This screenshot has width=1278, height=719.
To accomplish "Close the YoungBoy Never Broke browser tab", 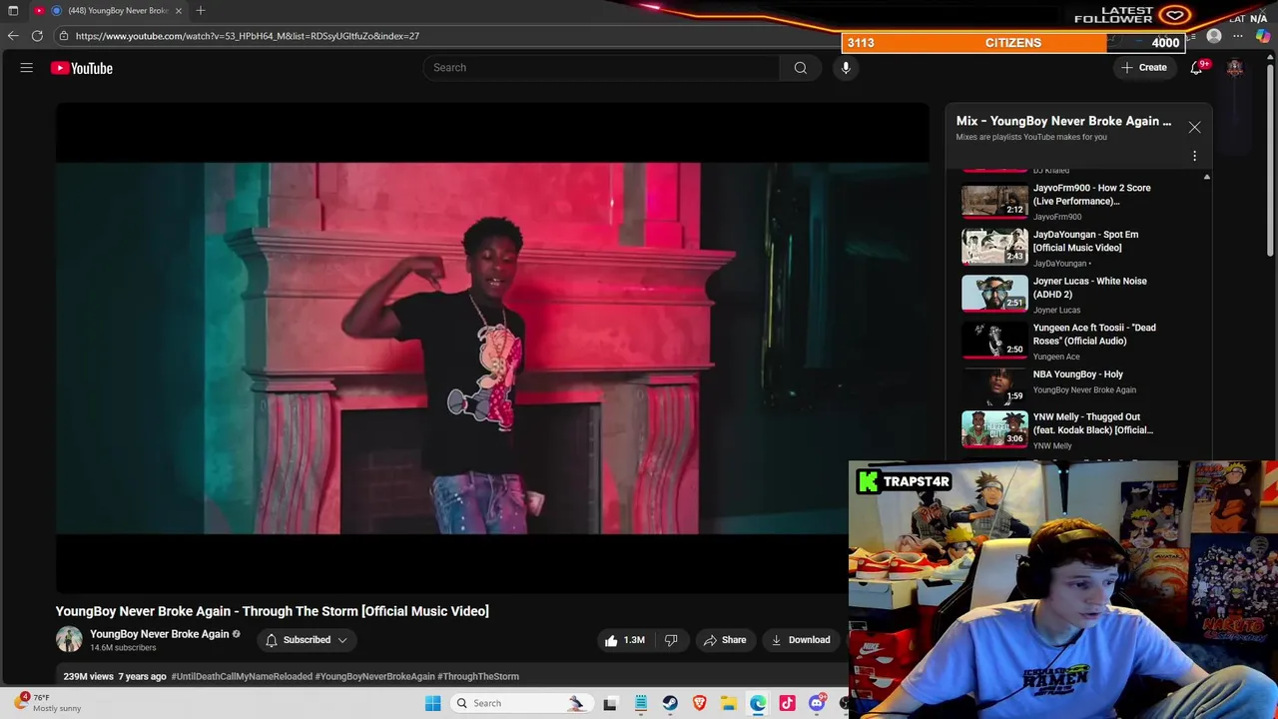I will [179, 10].
